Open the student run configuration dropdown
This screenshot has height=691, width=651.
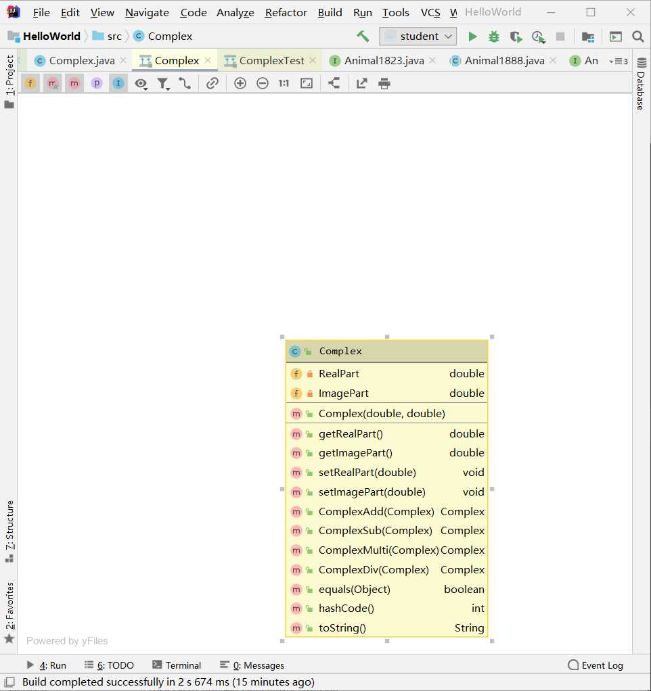tap(418, 36)
